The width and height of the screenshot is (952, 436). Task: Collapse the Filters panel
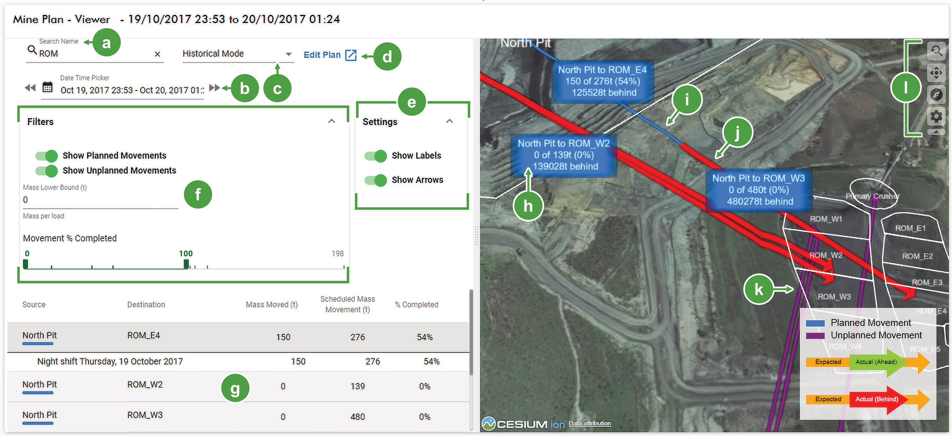coord(332,121)
